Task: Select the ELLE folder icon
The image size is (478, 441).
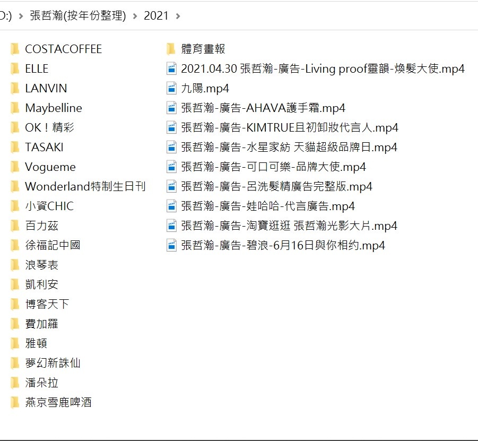Action: (x=15, y=68)
